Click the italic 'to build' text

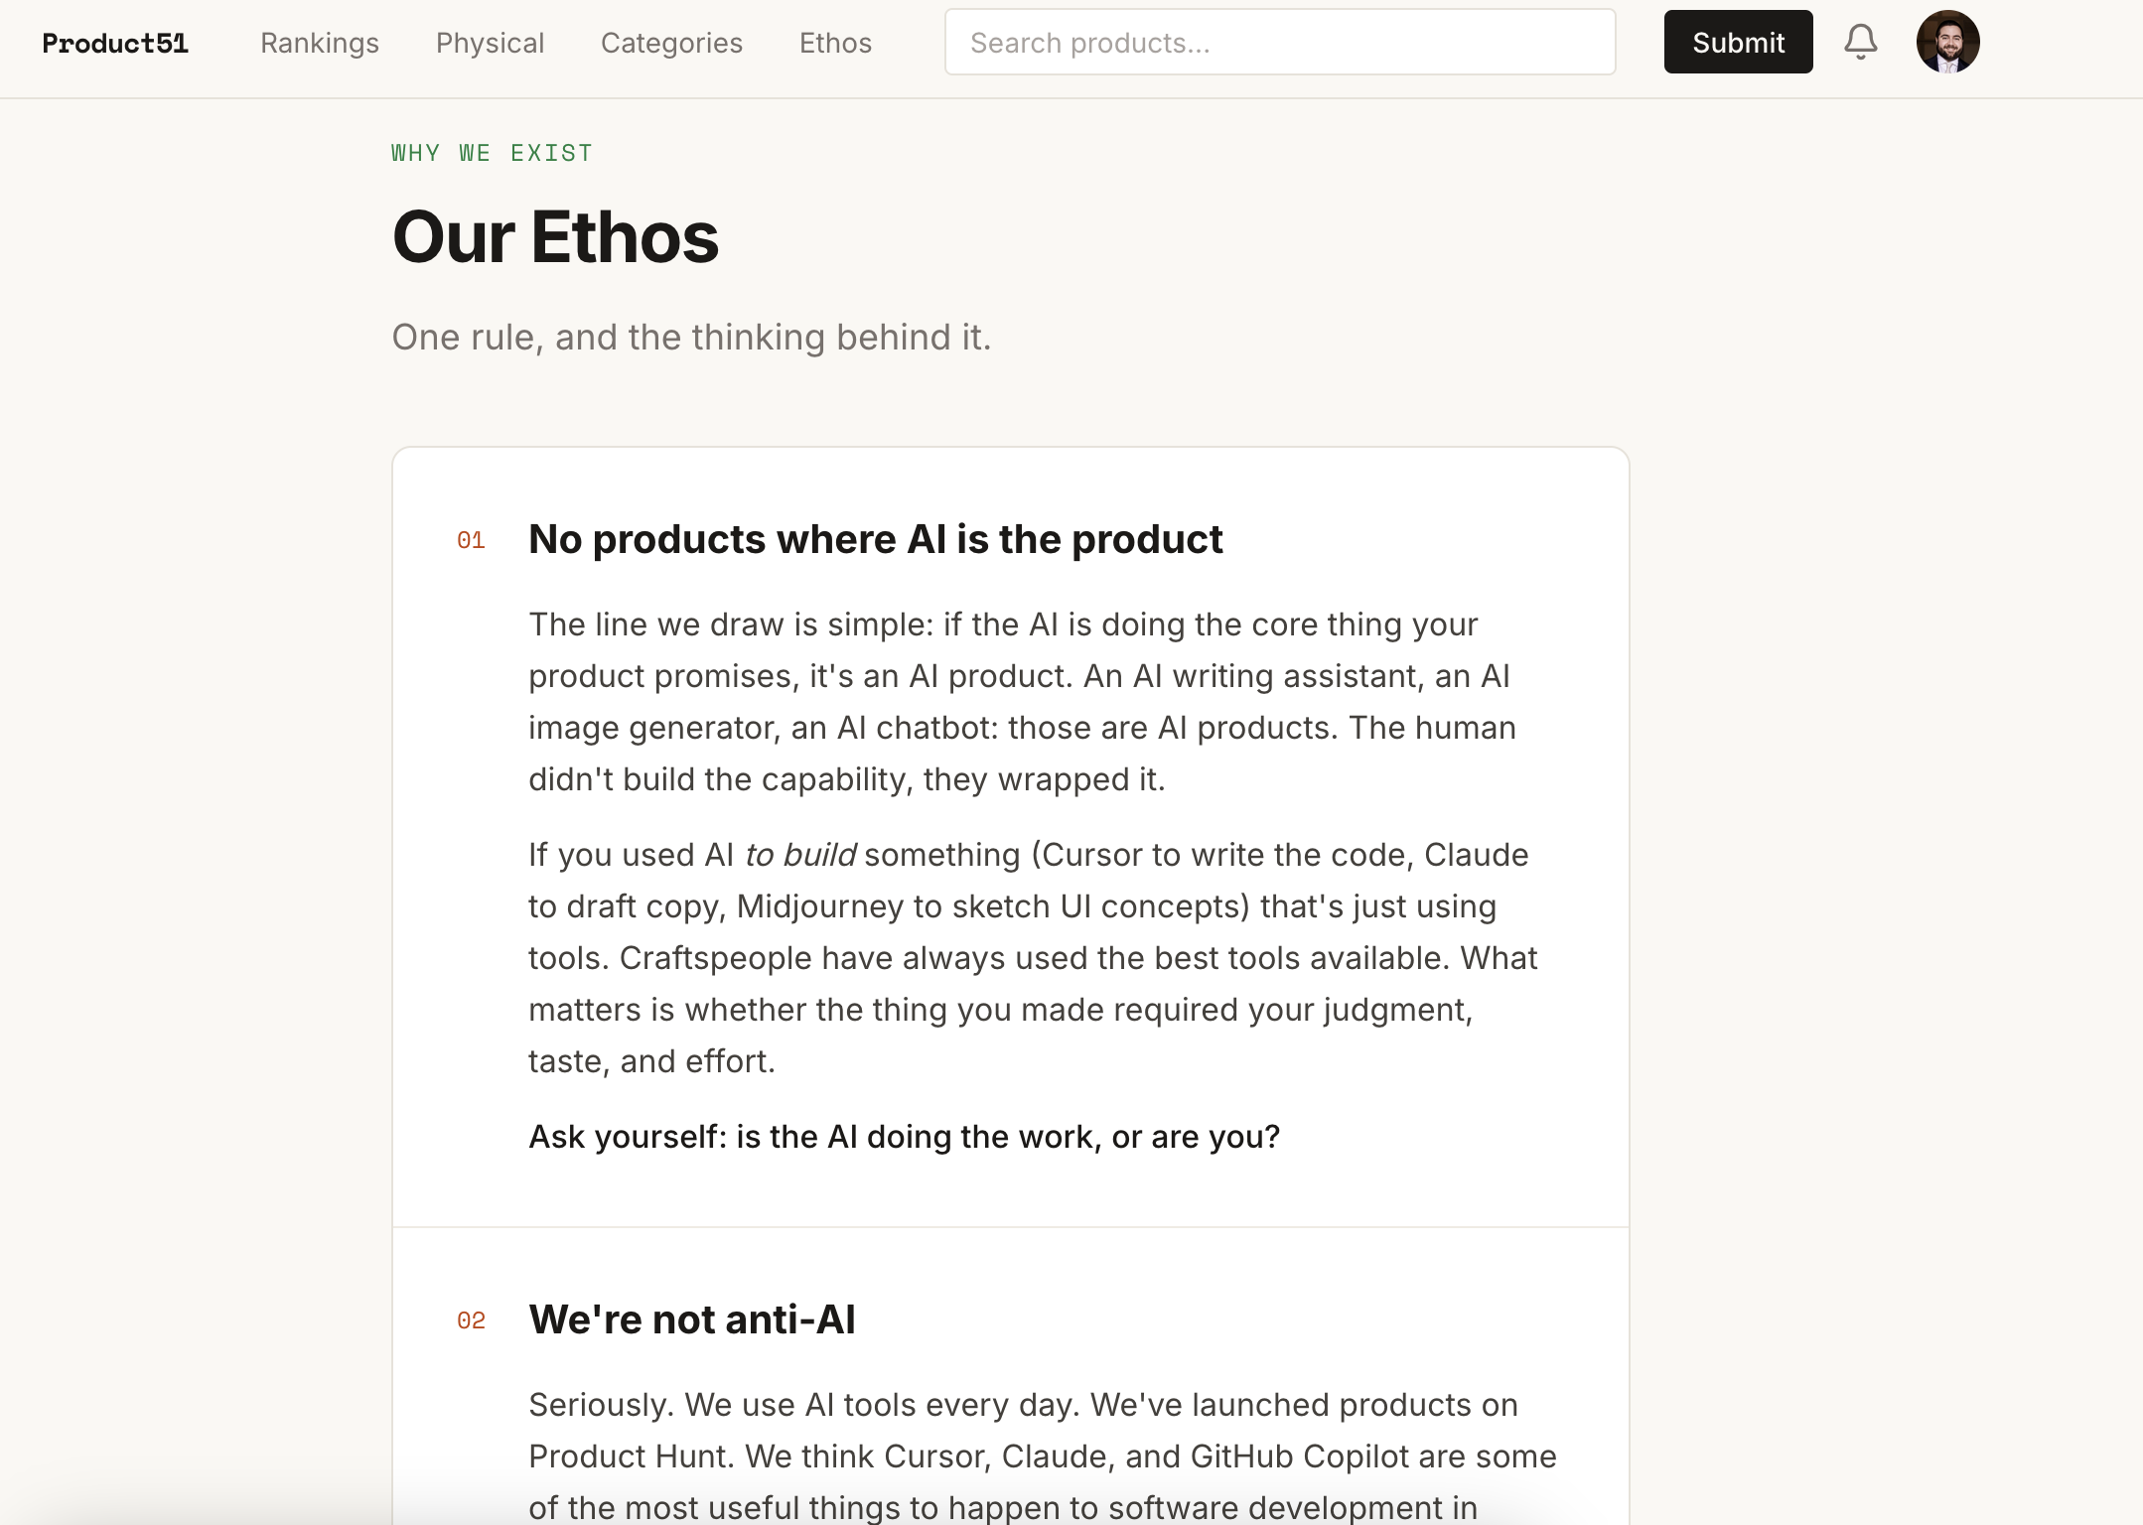coord(799,855)
